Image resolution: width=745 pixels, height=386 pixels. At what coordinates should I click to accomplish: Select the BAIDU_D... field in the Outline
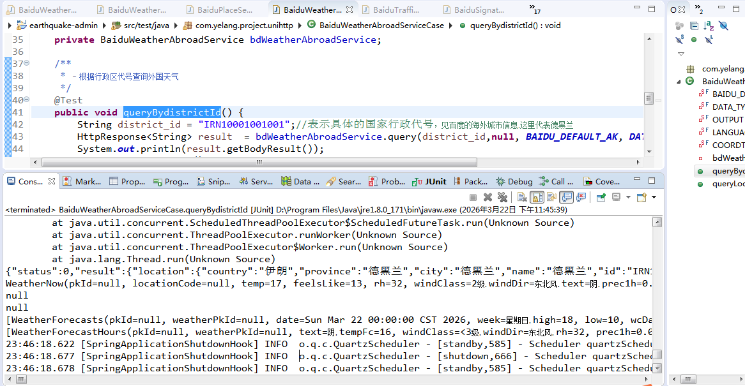point(721,94)
